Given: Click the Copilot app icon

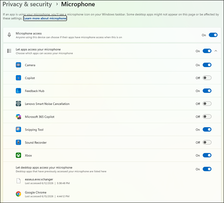Looking at the screenshot, I should [x=19, y=78].
